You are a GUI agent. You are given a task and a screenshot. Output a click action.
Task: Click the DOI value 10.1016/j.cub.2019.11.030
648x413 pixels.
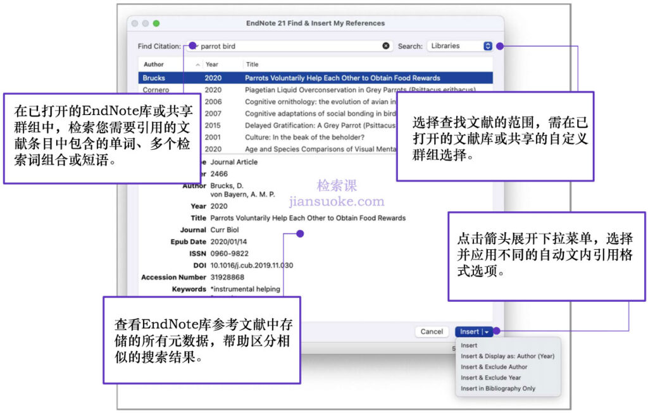252,265
